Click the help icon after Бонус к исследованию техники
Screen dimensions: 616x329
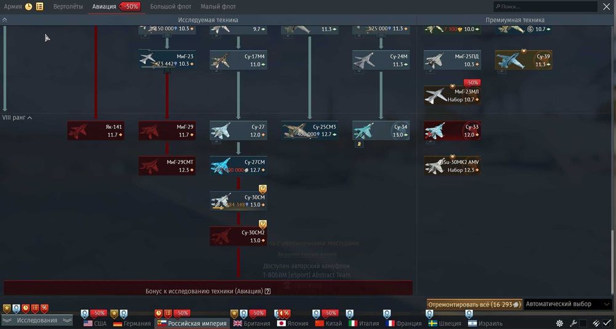point(267,291)
